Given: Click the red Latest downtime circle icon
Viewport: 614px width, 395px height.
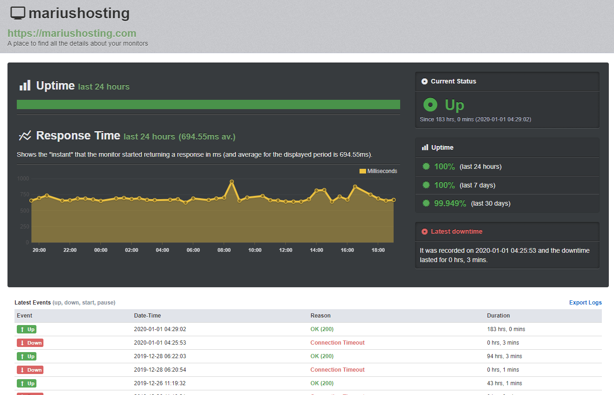Looking at the screenshot, I should click(424, 231).
